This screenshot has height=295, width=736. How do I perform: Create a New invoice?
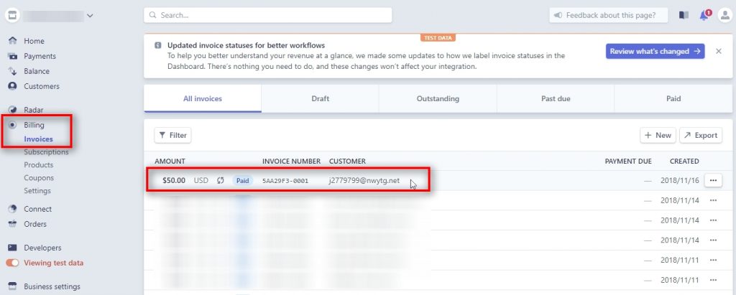pyautogui.click(x=657, y=135)
